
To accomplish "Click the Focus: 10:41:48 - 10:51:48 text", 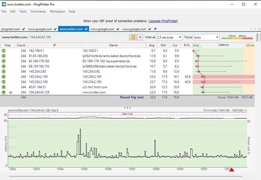I will (x=235, y=97).
